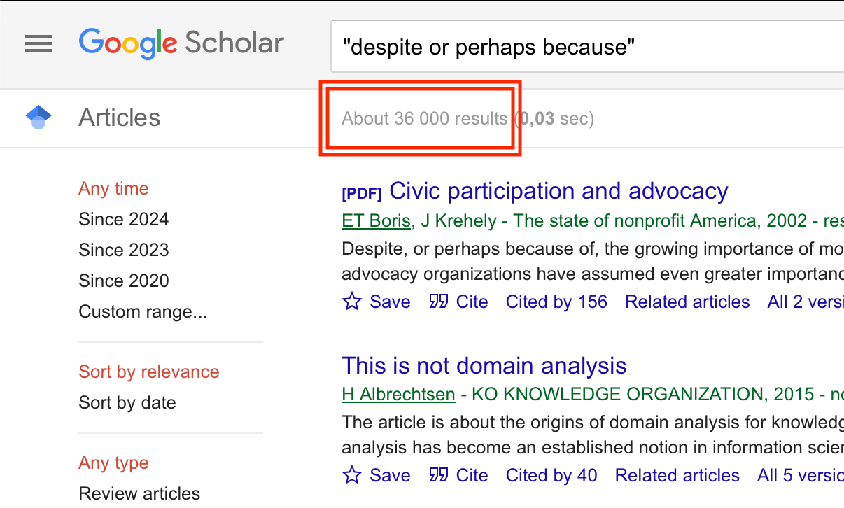Viewport: 844px width, 508px height.
Task: Open the Custom range... option
Action: [143, 311]
